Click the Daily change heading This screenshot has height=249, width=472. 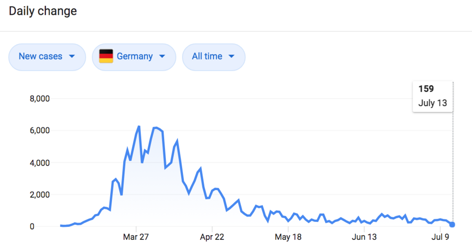(x=43, y=11)
